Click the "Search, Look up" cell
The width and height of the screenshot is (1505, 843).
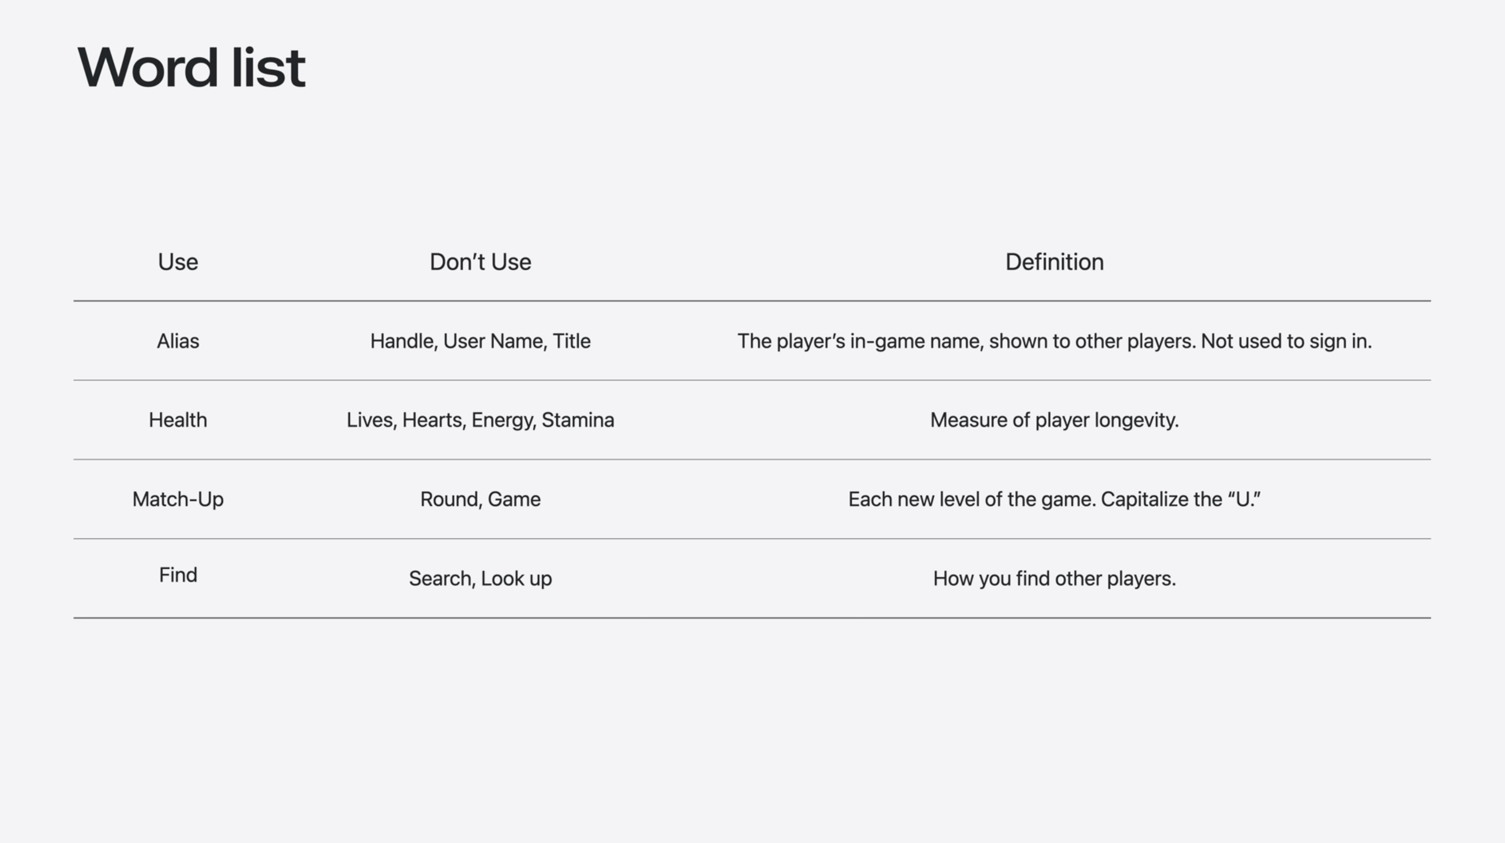(x=480, y=579)
